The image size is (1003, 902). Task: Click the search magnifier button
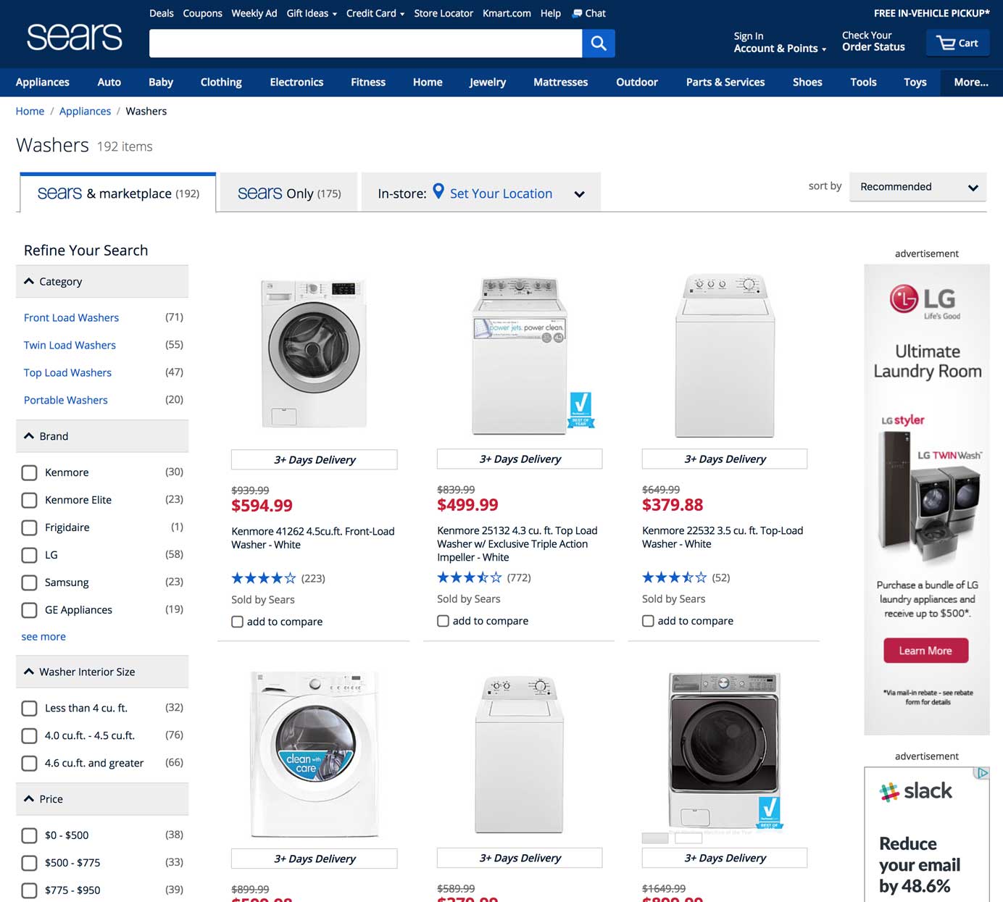(x=599, y=43)
